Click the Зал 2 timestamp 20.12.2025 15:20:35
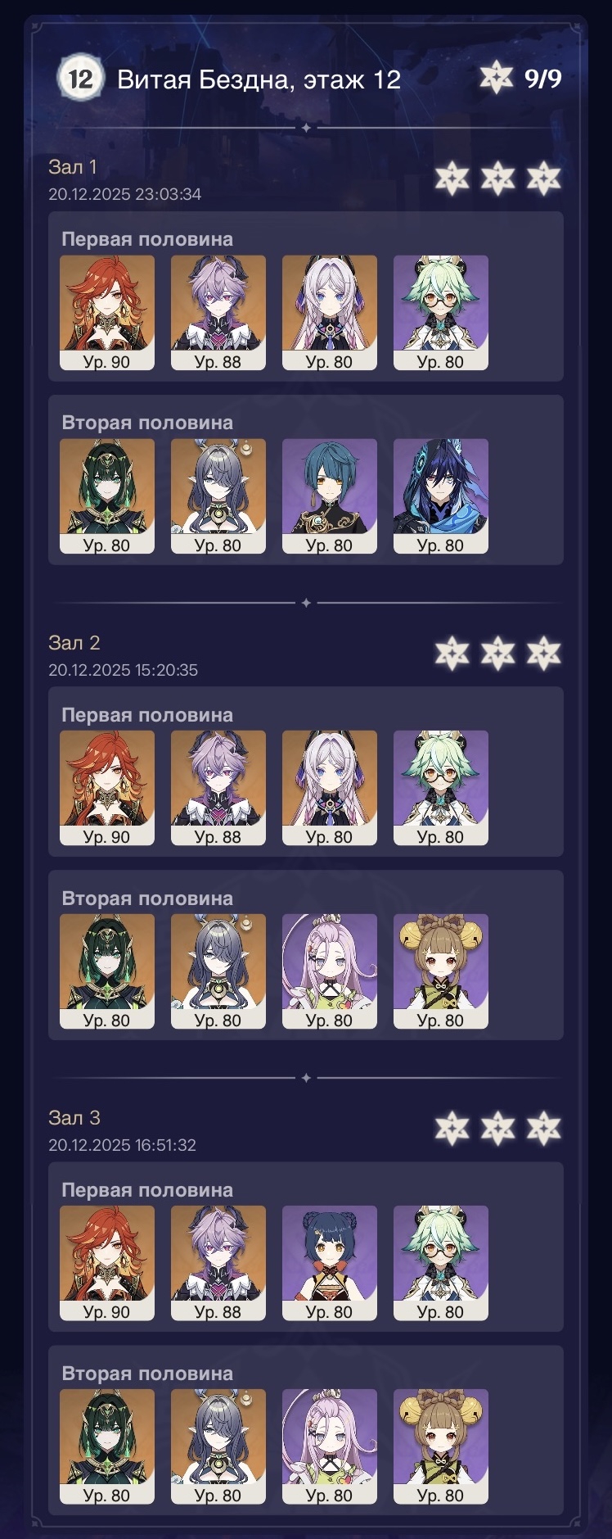The width and height of the screenshot is (612, 1539). pyautogui.click(x=123, y=670)
